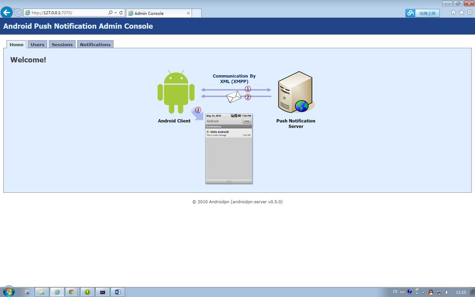Screen dimensions: 475x297
Task: Click the on-screen keyboard tray icon
Action: (x=402, y=292)
